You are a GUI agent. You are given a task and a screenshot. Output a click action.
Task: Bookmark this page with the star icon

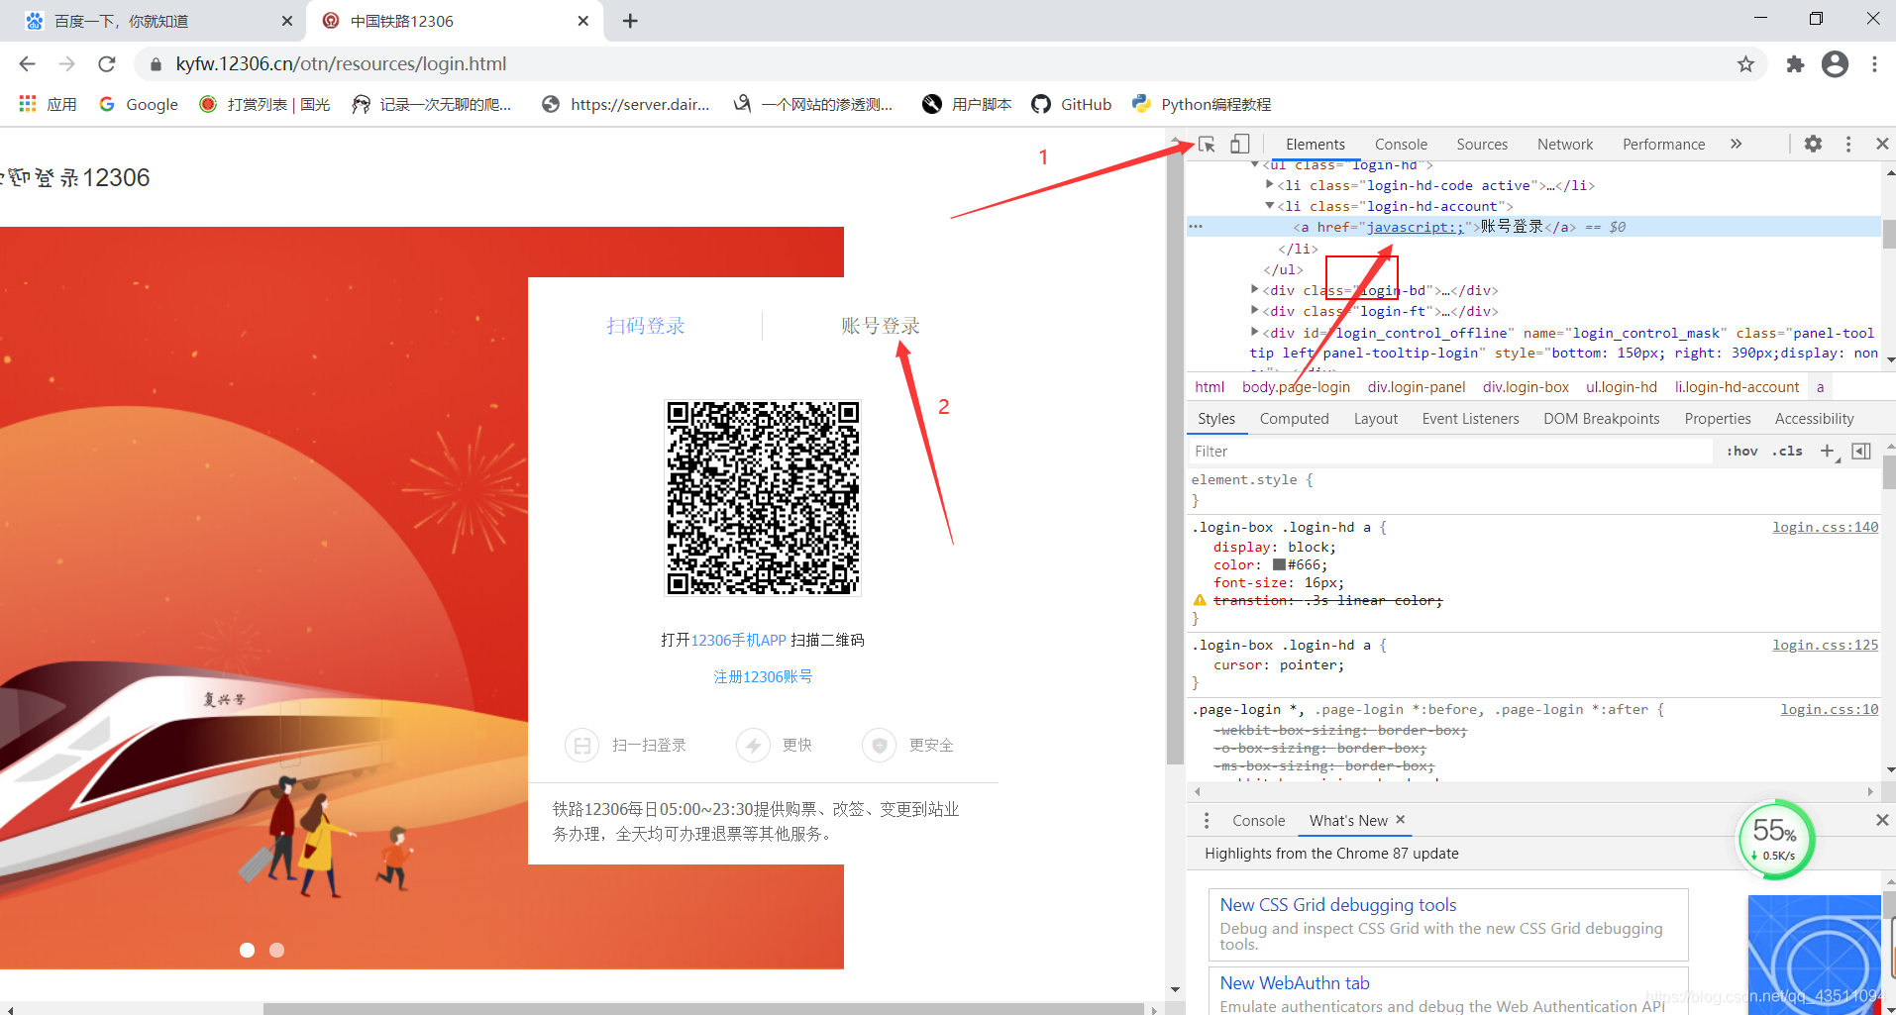coord(1745,64)
